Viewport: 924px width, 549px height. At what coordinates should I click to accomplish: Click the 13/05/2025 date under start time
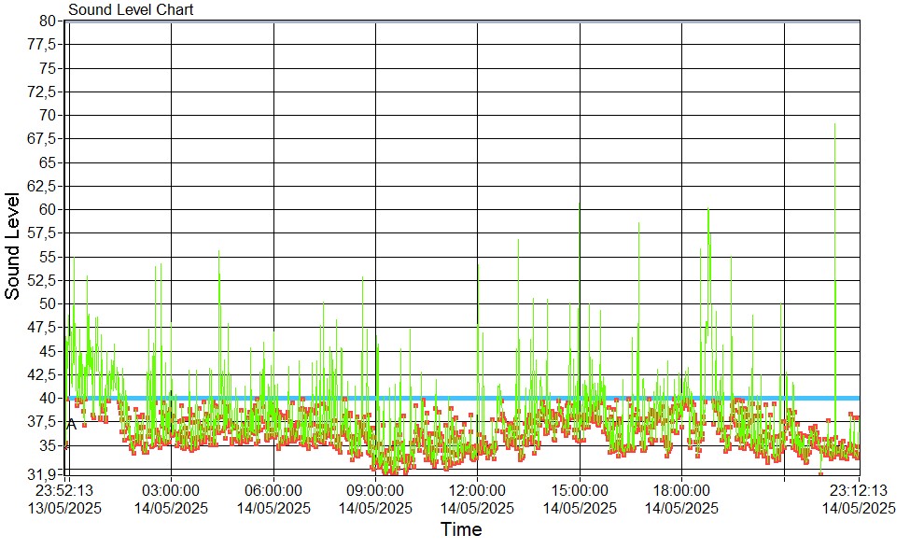click(64, 508)
